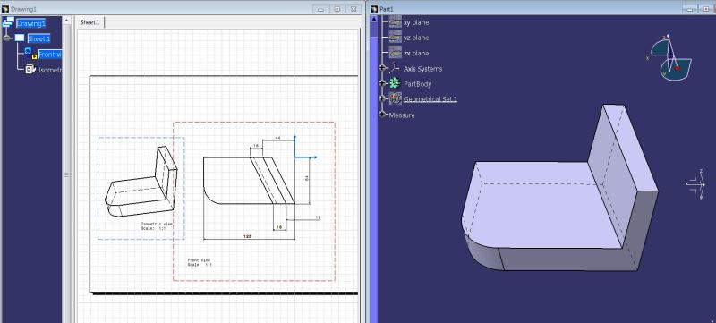This screenshot has height=323, width=716.
Task: Click the 3D compass in Part1 window
Action: (670, 57)
